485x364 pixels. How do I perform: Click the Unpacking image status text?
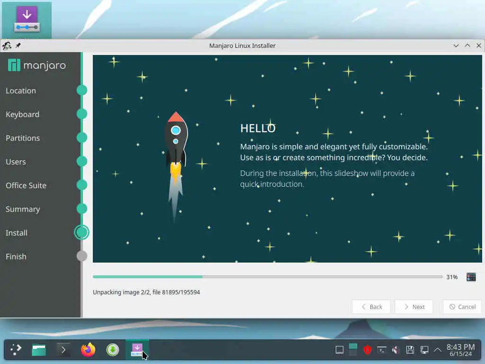coord(146,292)
